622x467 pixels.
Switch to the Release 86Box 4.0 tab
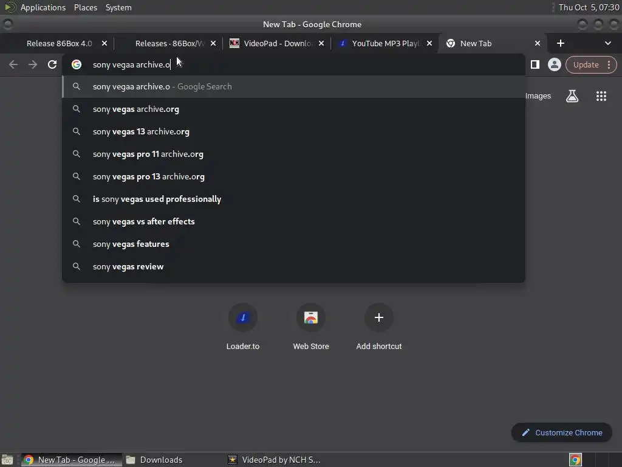[x=58, y=43]
